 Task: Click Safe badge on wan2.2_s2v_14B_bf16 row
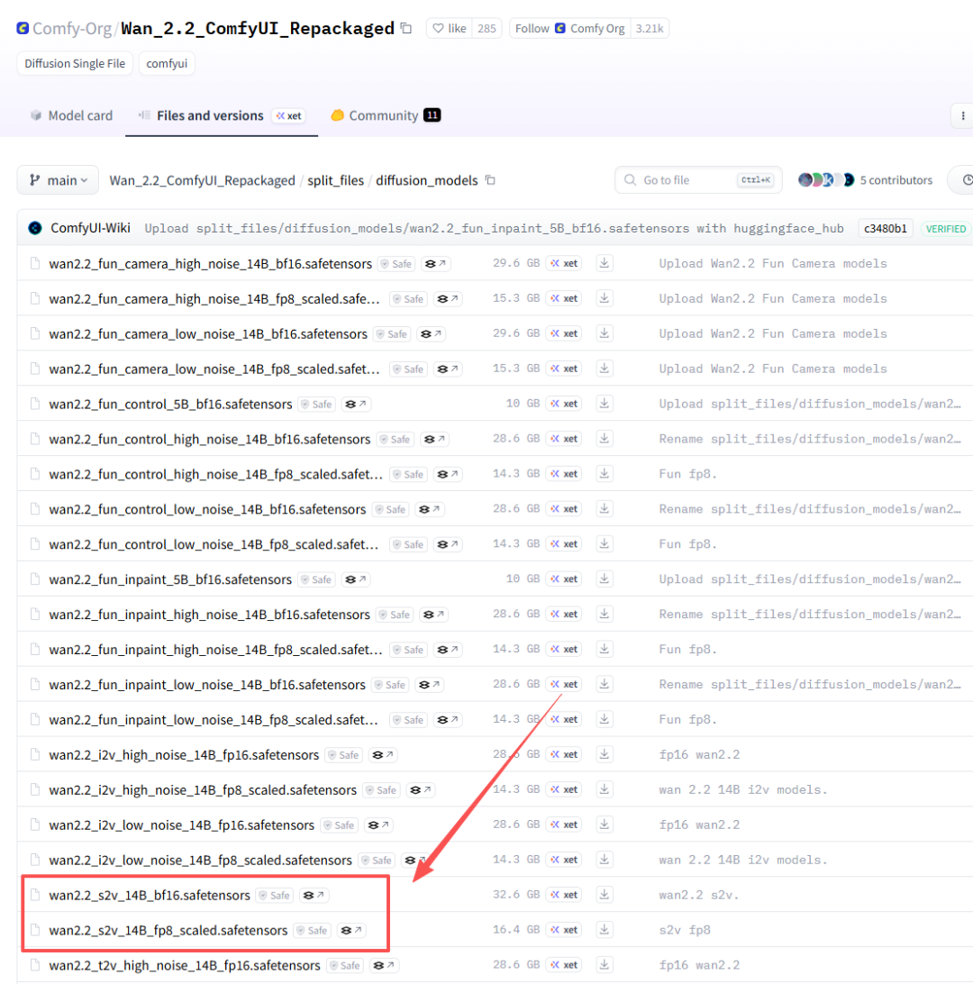274,895
